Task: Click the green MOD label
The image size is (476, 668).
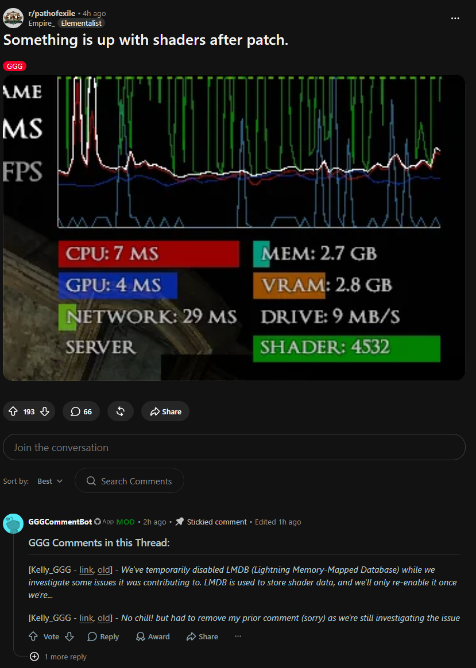Action: pos(125,522)
